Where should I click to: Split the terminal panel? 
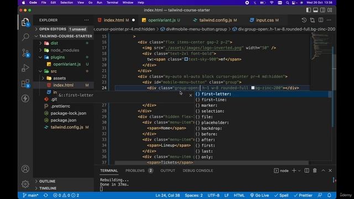click(307, 171)
